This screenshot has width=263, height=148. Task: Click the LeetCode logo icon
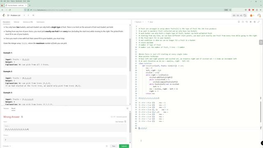4,15
